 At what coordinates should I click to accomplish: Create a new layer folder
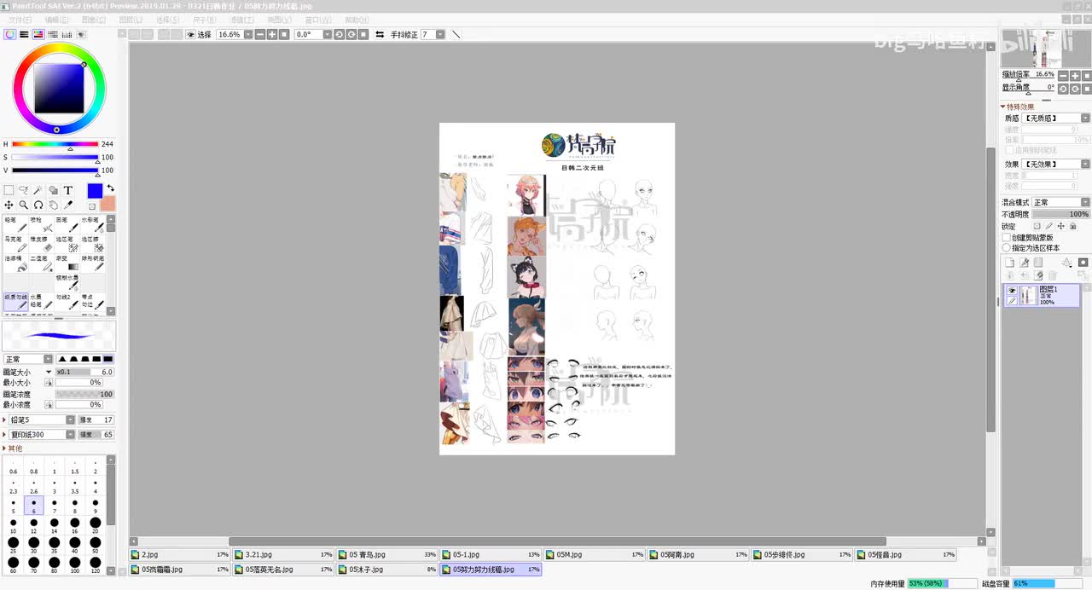1038,263
